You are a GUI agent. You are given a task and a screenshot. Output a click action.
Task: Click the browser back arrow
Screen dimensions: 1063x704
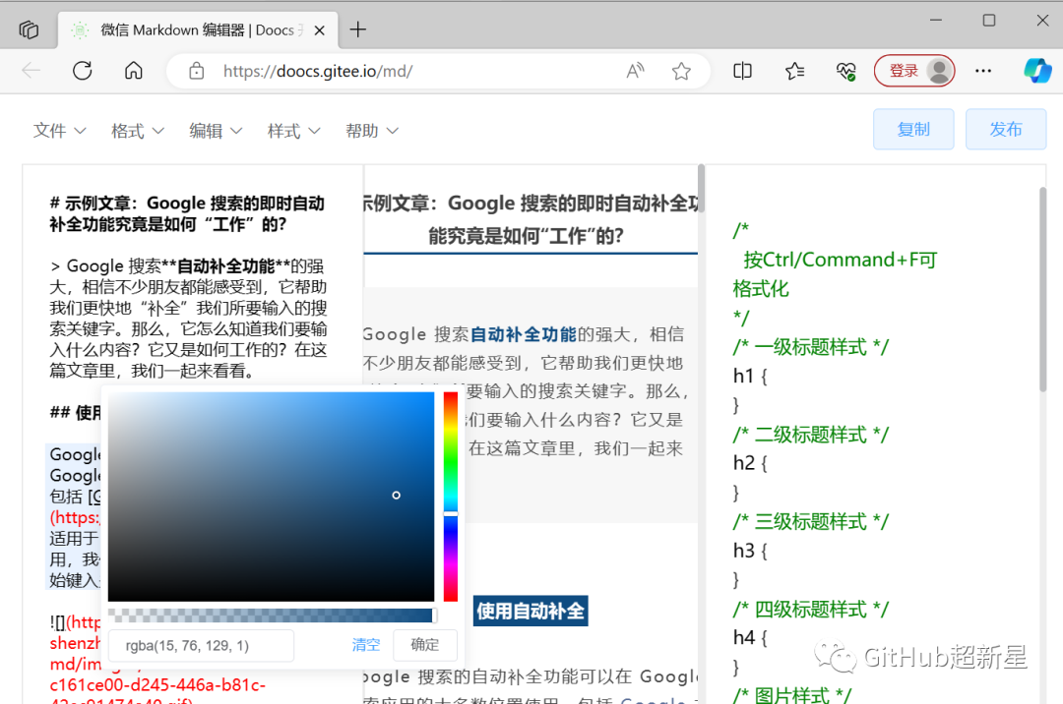point(31,71)
